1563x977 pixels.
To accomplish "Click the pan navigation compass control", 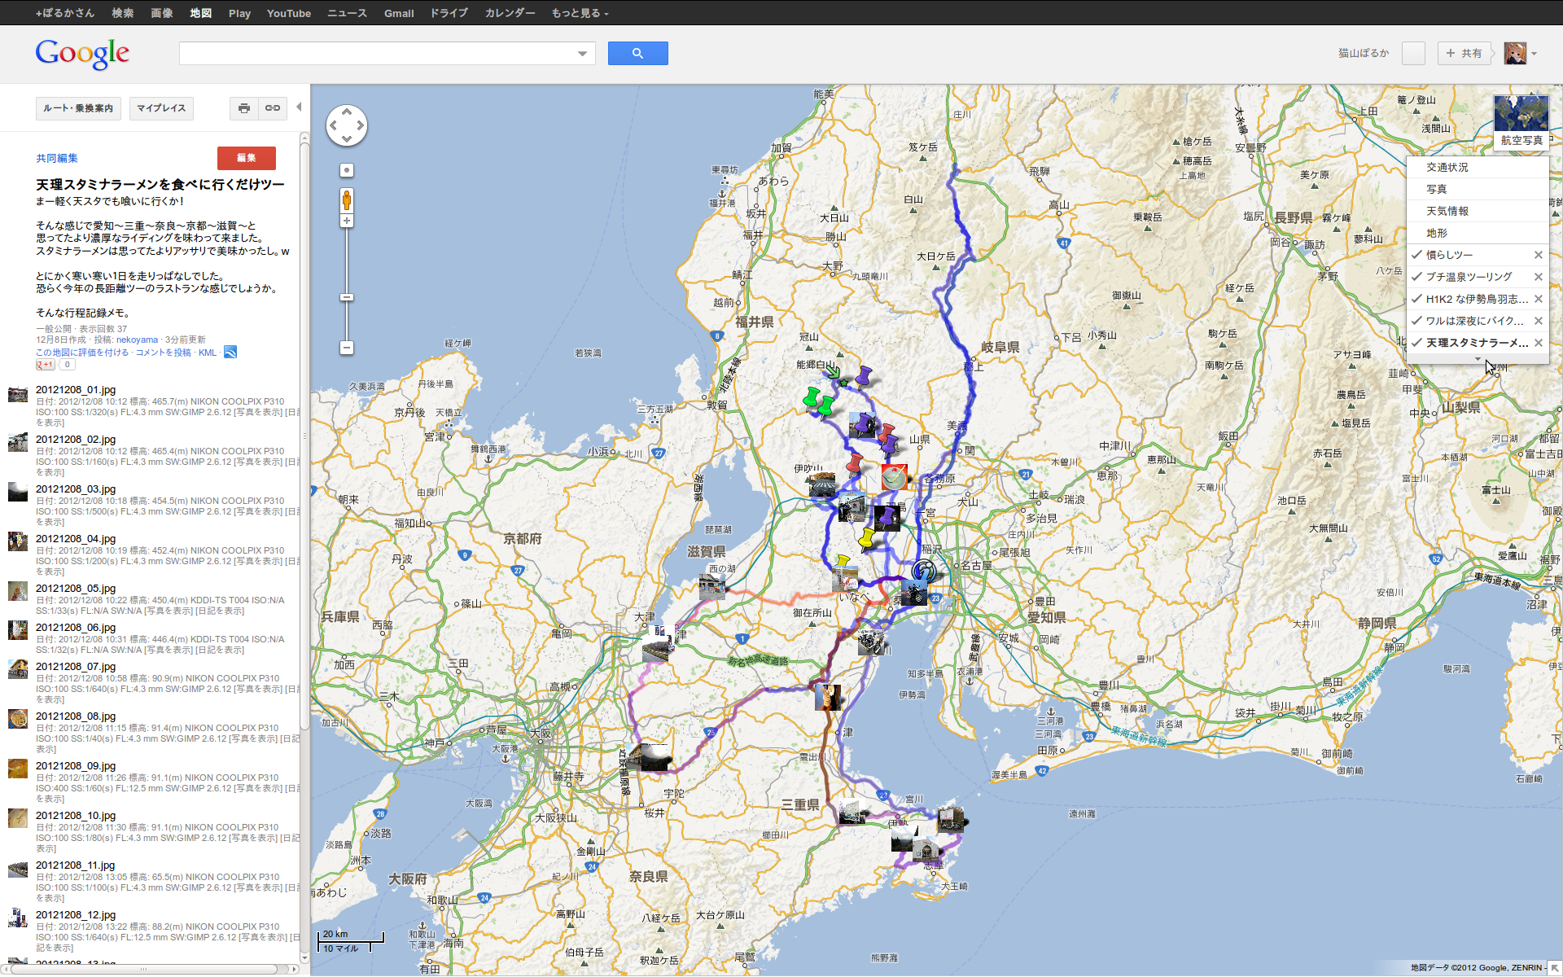I will [x=347, y=125].
